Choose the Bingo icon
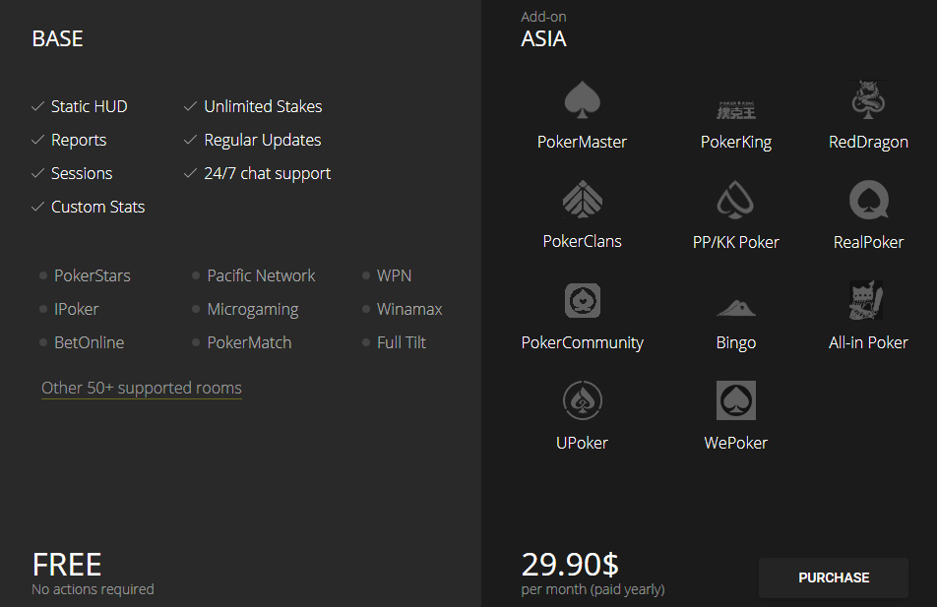Screen dimensions: 937x607 pyautogui.click(x=735, y=307)
